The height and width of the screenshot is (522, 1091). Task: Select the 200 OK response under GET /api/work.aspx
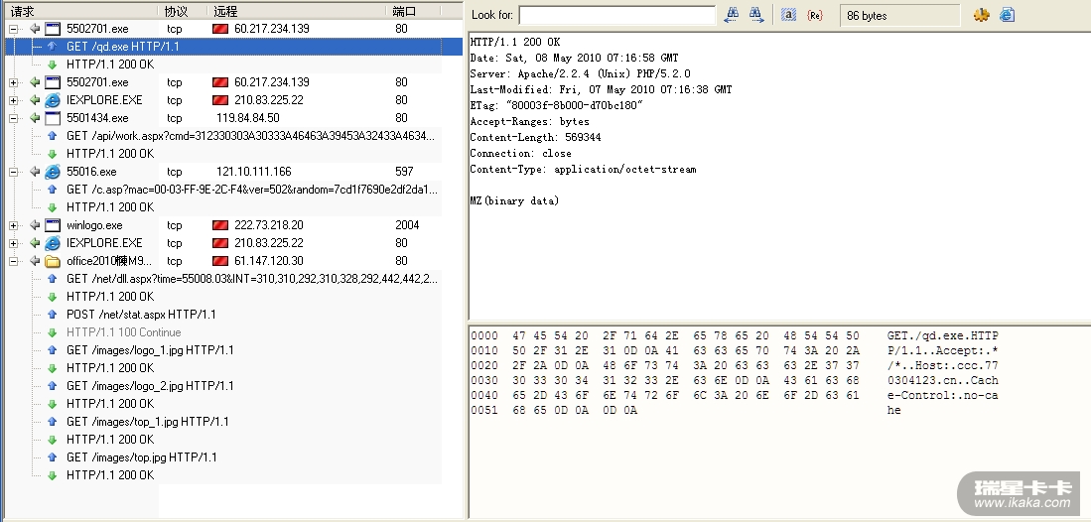pos(222,154)
